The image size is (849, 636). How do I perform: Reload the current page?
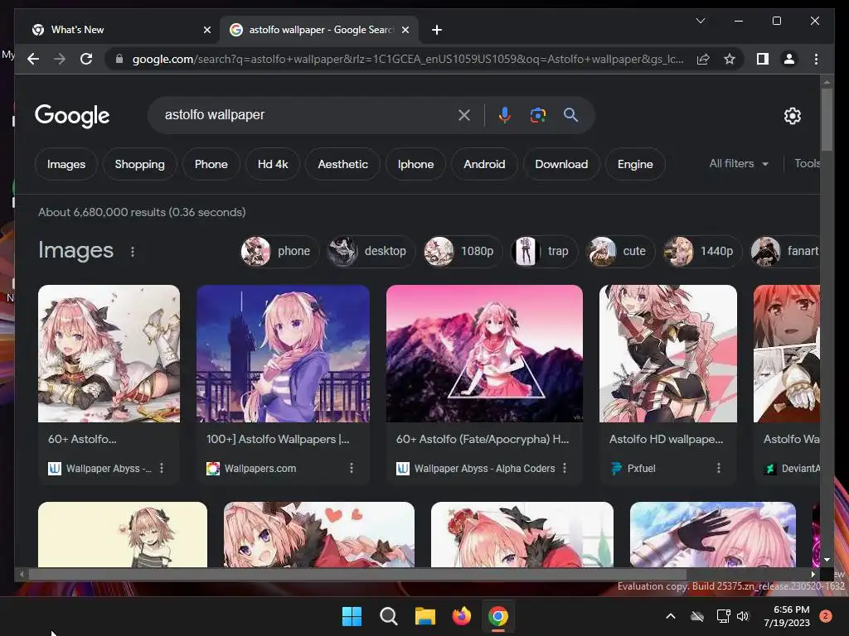[x=86, y=59]
